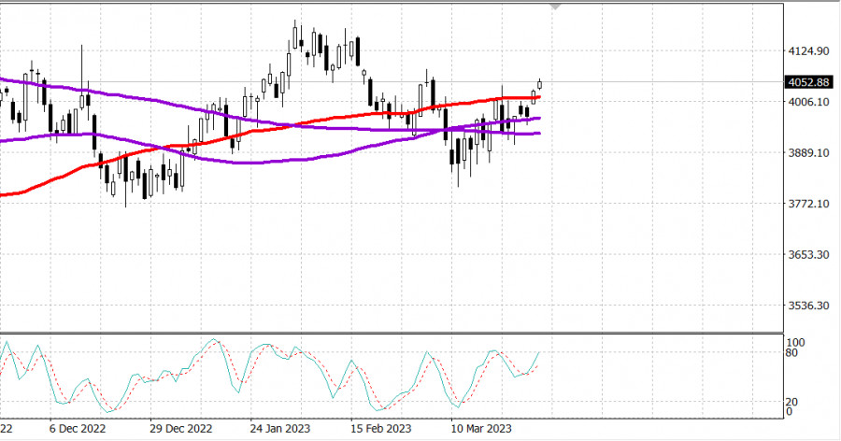The image size is (841, 441).
Task: Click the oscillator's 80 level label
Action: coord(791,353)
